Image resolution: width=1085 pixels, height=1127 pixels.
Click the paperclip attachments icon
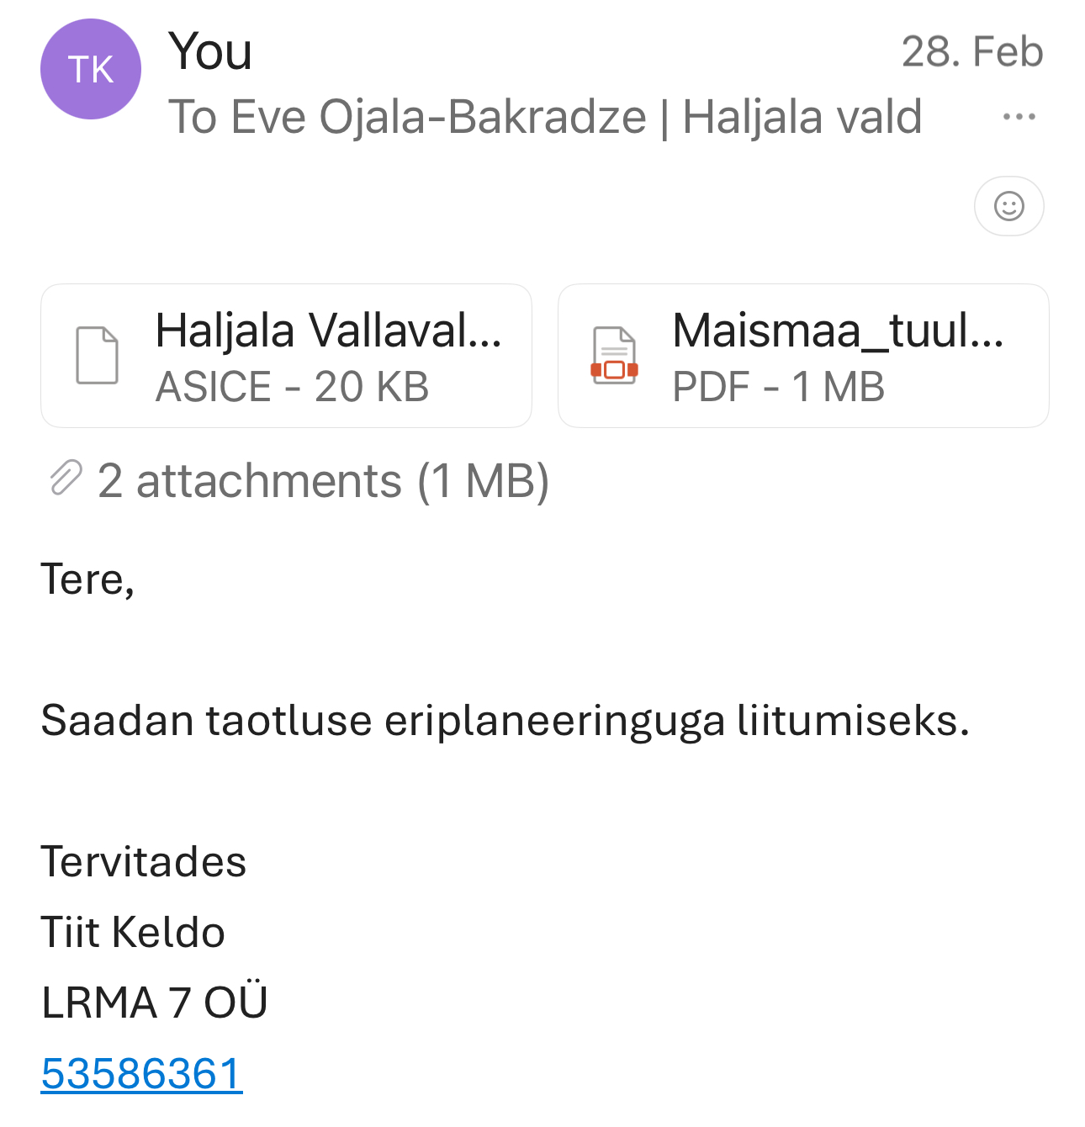pyautogui.click(x=65, y=479)
